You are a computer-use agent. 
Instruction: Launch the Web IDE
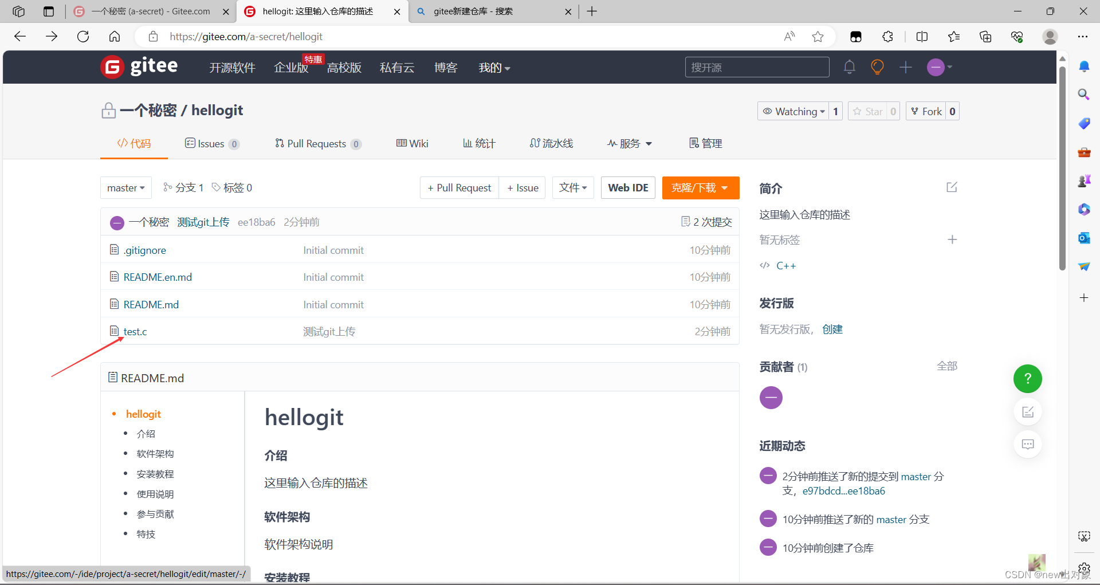click(x=627, y=187)
